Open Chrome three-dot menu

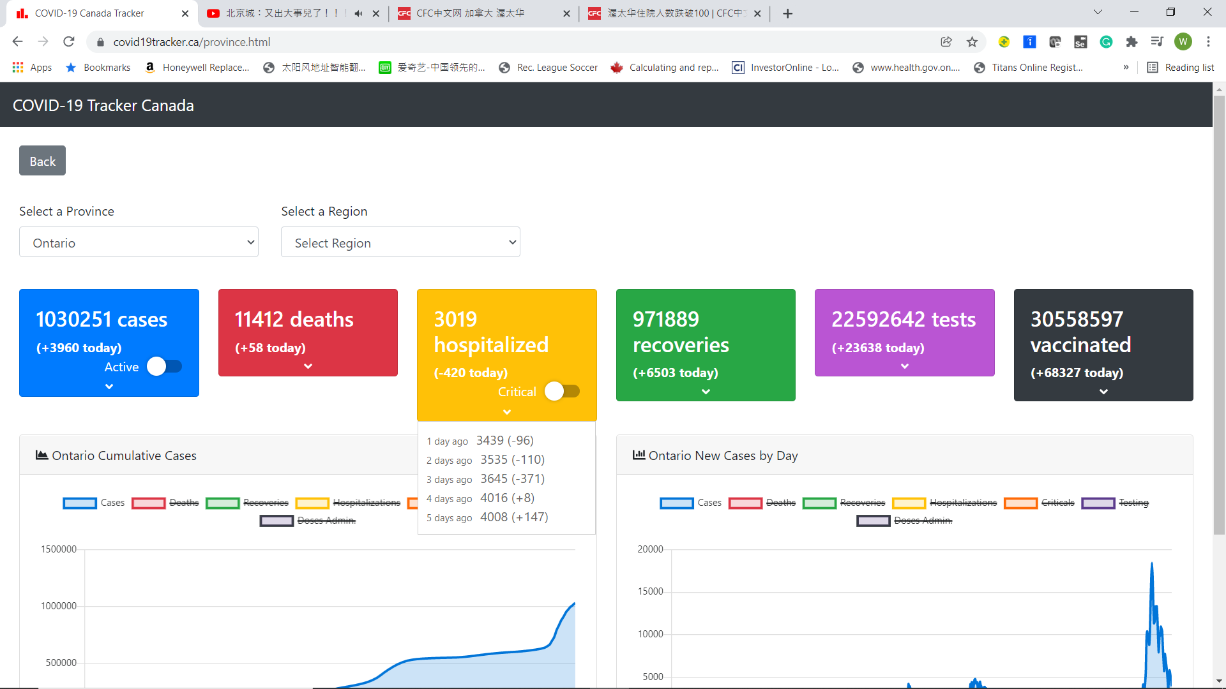(1208, 42)
